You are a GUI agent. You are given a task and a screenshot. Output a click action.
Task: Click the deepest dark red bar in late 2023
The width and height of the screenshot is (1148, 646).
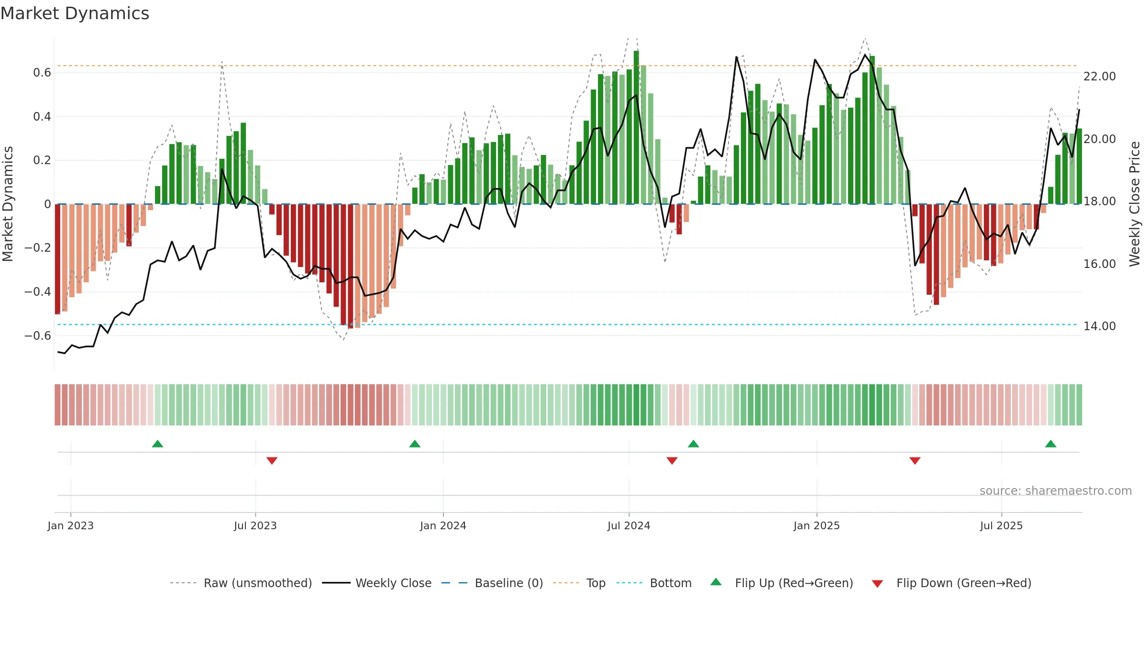point(351,266)
